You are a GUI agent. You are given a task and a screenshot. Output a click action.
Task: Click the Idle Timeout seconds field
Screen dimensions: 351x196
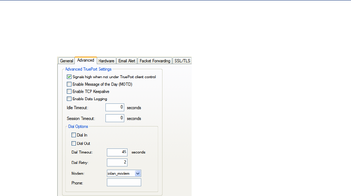(115, 107)
